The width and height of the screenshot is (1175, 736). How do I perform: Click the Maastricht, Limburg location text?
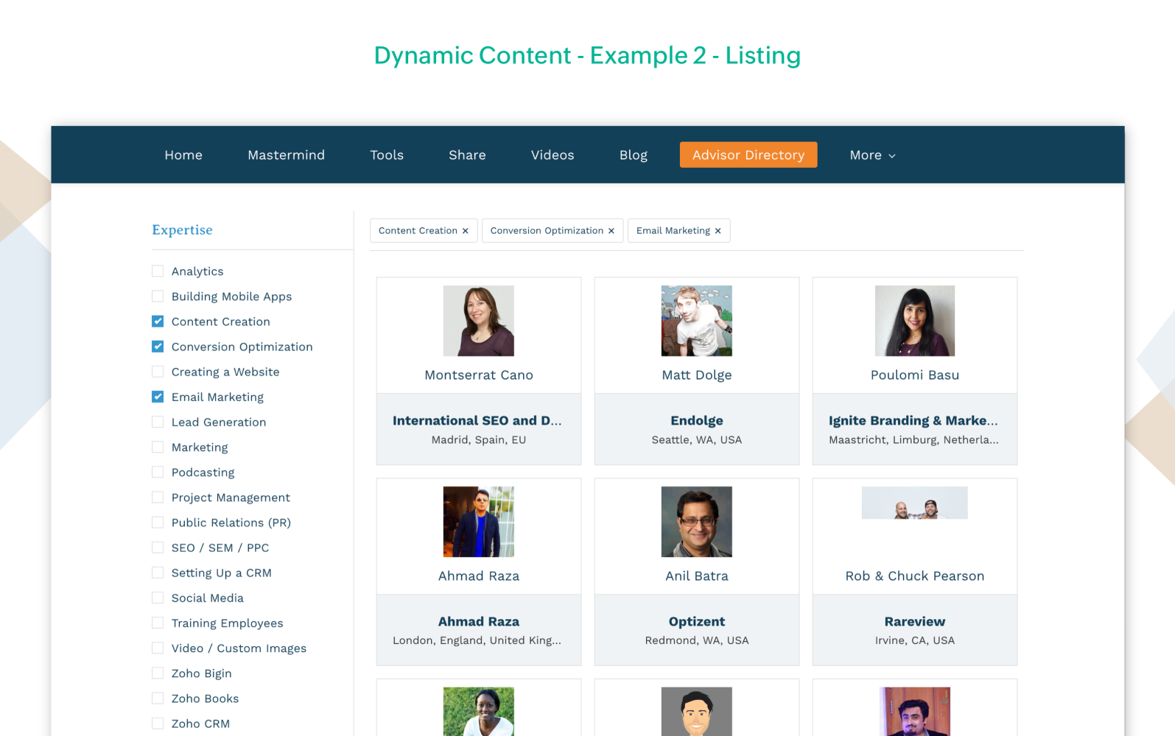click(x=913, y=439)
